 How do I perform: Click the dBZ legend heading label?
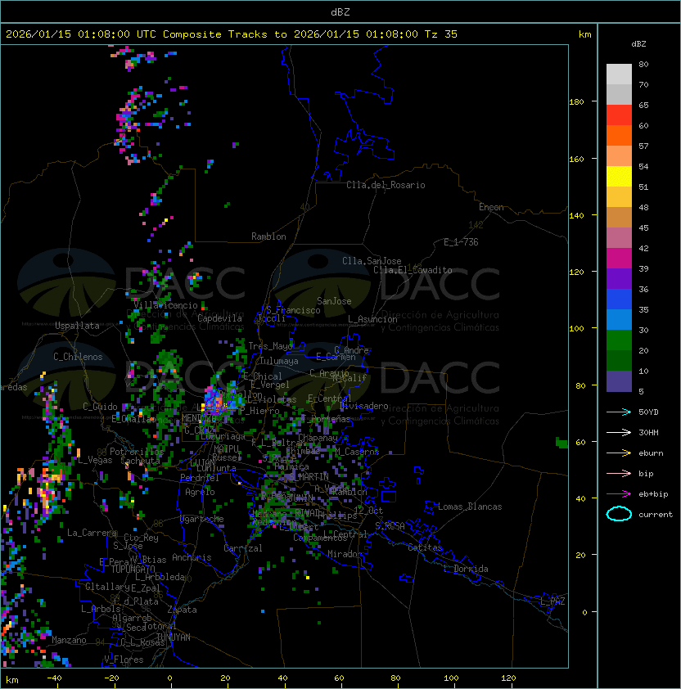pos(640,43)
